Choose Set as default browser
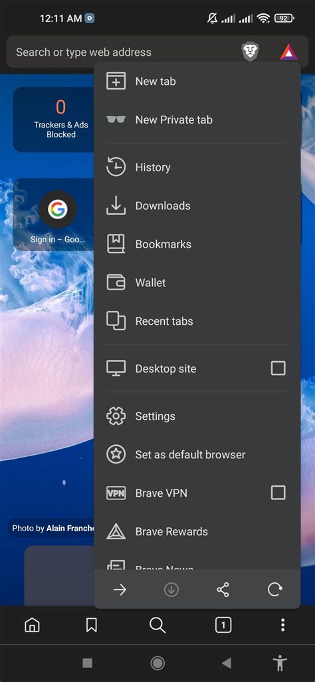 pyautogui.click(x=197, y=454)
